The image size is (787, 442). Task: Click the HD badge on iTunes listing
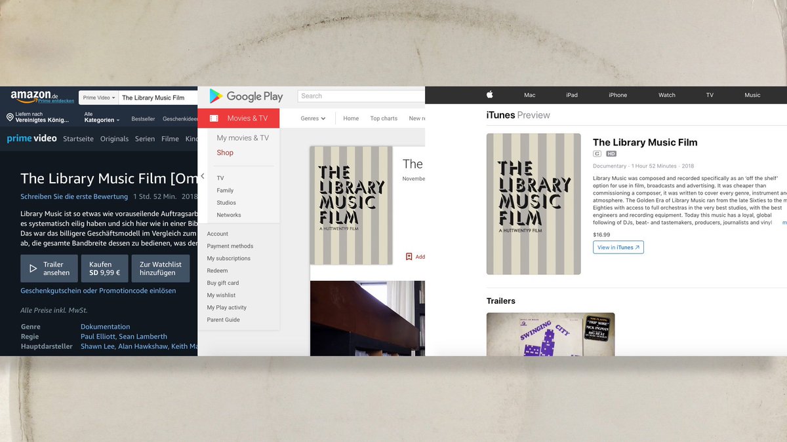pyautogui.click(x=611, y=153)
